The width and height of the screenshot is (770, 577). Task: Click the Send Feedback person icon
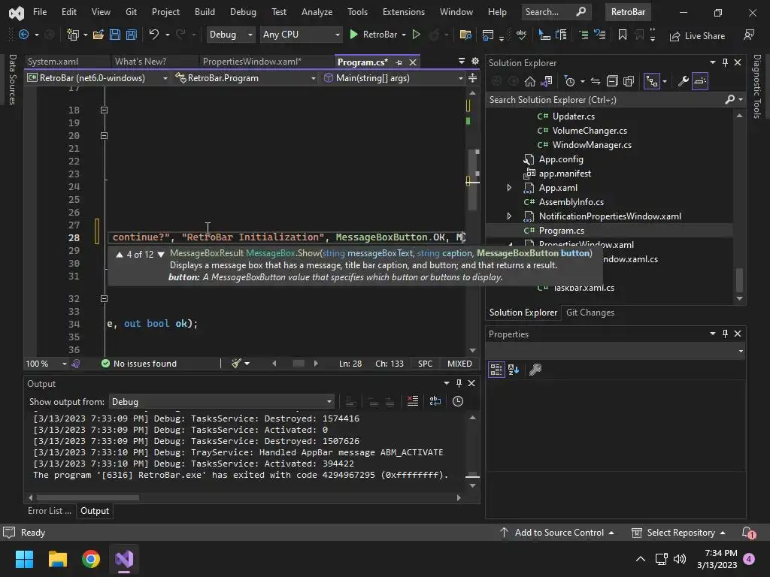pyautogui.click(x=749, y=35)
